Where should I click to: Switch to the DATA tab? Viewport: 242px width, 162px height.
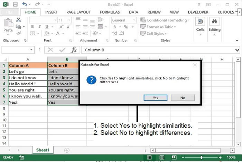(133, 12)
